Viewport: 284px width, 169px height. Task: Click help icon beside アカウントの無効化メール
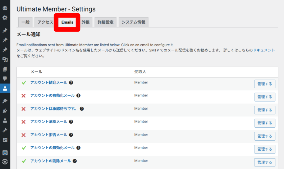coord(78,148)
